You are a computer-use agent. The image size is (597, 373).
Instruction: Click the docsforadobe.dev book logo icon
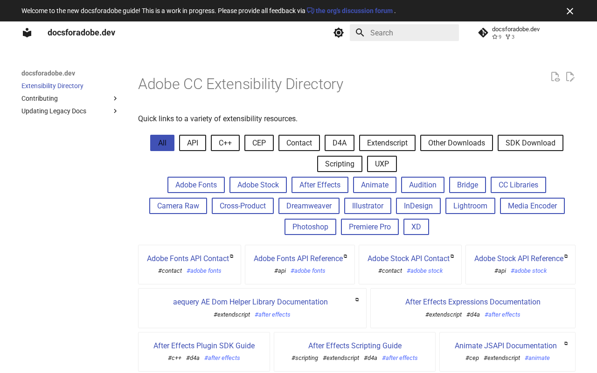(27, 33)
